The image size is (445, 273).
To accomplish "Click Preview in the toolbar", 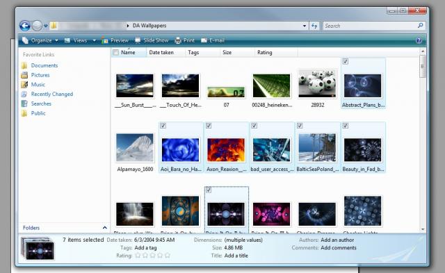I will pyautogui.click(x=115, y=40).
